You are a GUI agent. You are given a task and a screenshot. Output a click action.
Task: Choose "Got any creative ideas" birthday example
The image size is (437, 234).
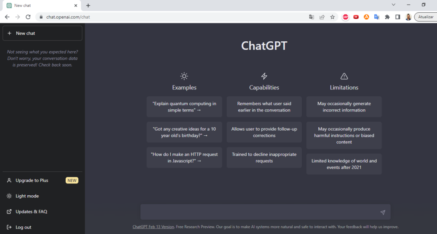pos(184,132)
